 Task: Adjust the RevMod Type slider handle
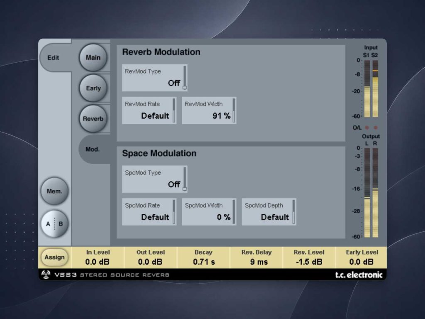tap(185, 88)
